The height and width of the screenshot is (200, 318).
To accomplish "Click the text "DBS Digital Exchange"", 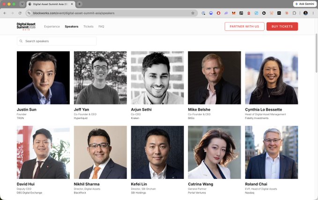I will click(30, 192).
